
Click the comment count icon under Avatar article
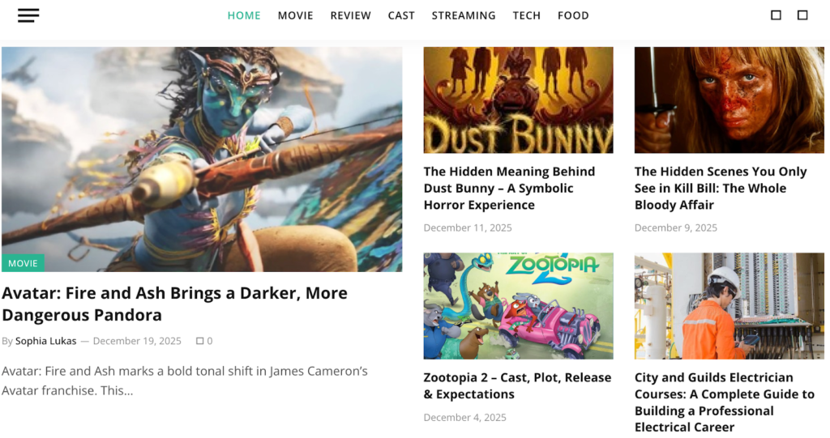point(200,341)
